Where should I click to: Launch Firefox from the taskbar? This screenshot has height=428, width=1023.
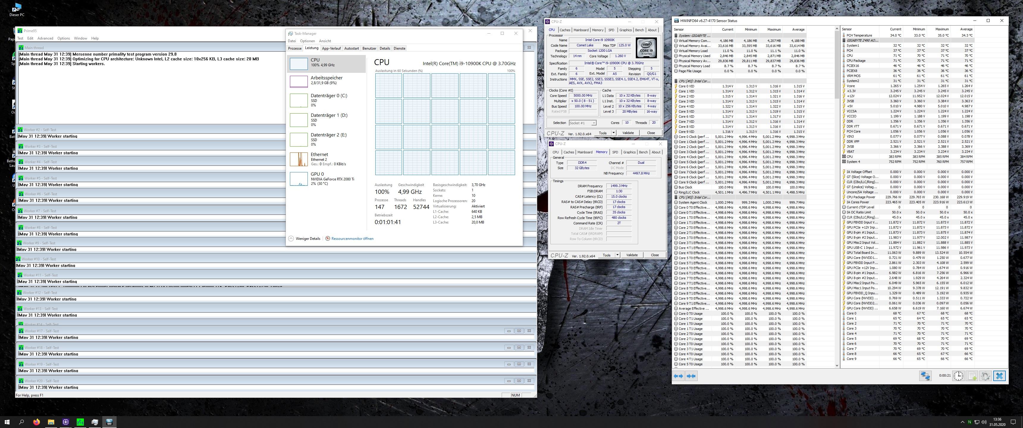point(37,422)
